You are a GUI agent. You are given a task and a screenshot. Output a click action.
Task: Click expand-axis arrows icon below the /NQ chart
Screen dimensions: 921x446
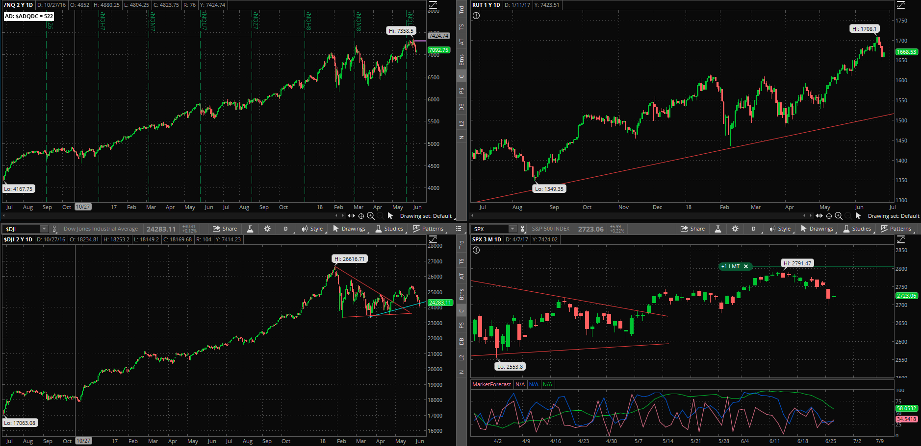pos(351,216)
